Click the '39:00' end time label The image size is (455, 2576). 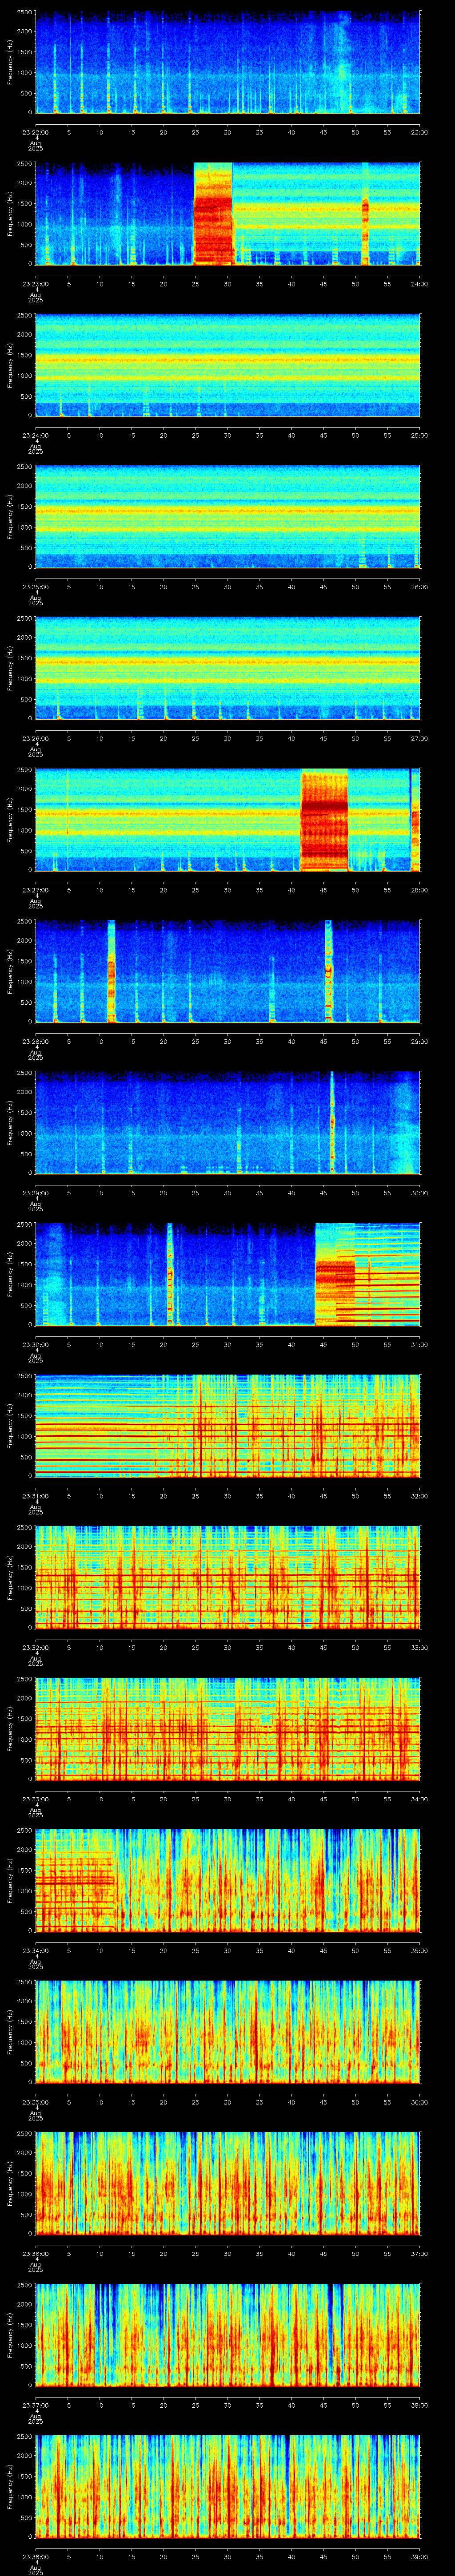420,2556
